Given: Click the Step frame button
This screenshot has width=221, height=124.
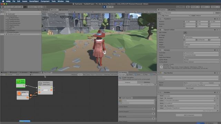Looking at the screenshot, I should pos(112,7).
